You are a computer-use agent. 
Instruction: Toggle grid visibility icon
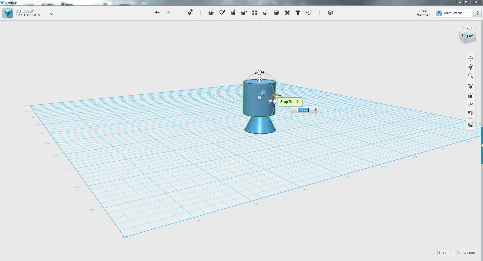[471, 113]
